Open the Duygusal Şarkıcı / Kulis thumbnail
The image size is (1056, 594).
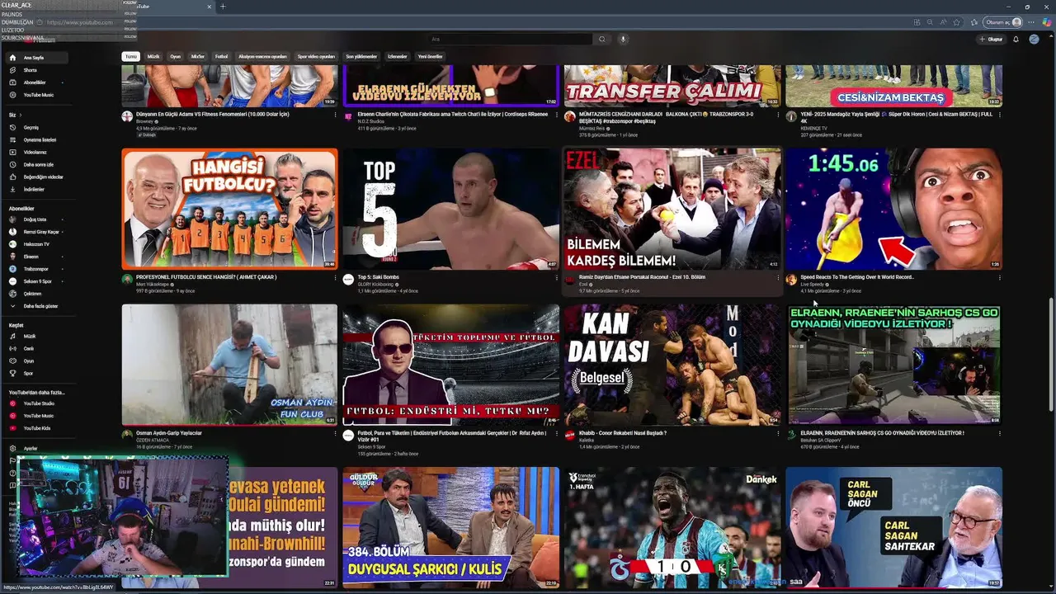click(450, 527)
